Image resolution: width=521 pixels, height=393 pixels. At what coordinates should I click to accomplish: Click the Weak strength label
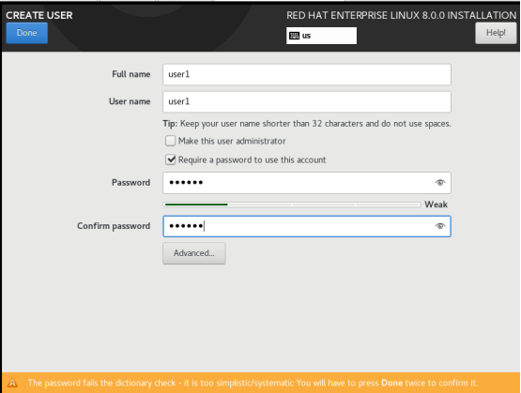[x=436, y=204]
